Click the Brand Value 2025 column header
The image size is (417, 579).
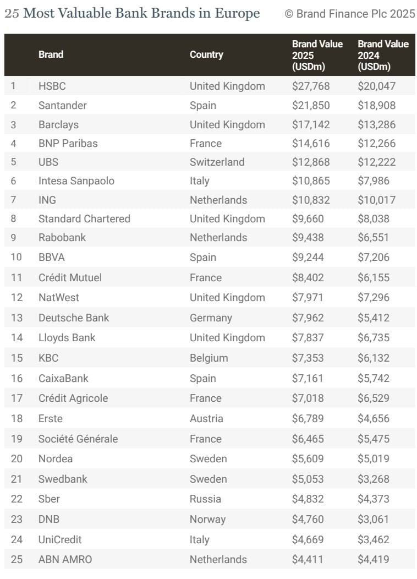tap(317, 55)
